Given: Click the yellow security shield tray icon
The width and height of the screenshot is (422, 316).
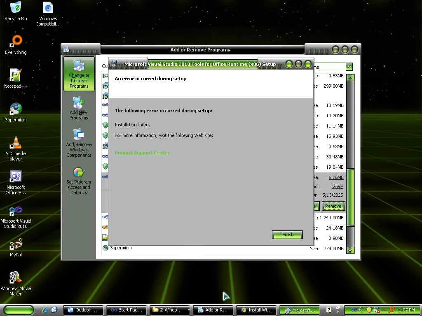Looking at the screenshot, I should 369,310.
